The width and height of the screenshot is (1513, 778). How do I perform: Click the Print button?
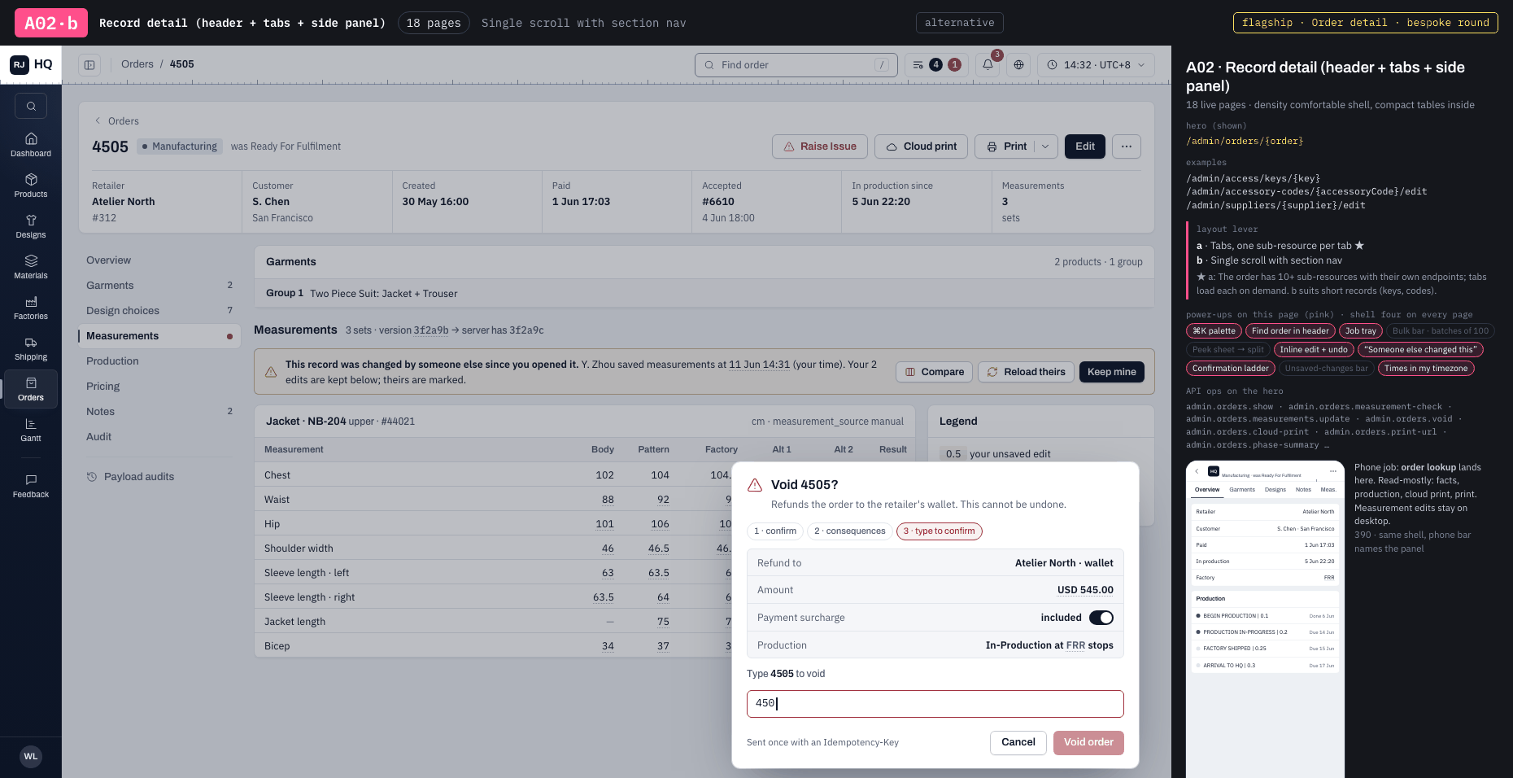coord(1005,146)
